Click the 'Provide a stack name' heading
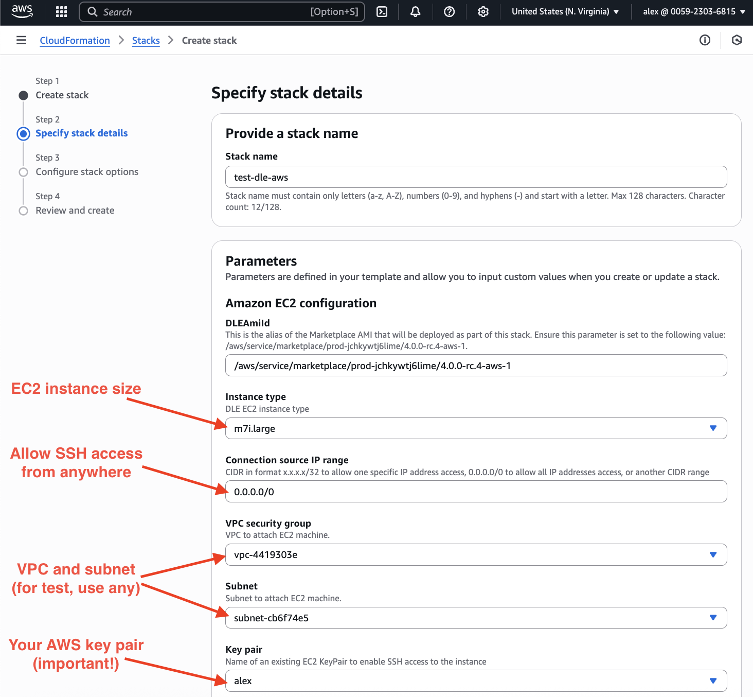Image resolution: width=753 pixels, height=697 pixels. click(x=292, y=133)
